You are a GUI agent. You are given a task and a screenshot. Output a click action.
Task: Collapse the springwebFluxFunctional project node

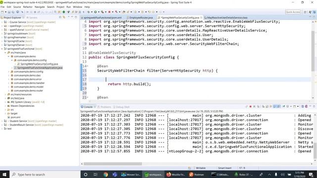pos(2,48)
